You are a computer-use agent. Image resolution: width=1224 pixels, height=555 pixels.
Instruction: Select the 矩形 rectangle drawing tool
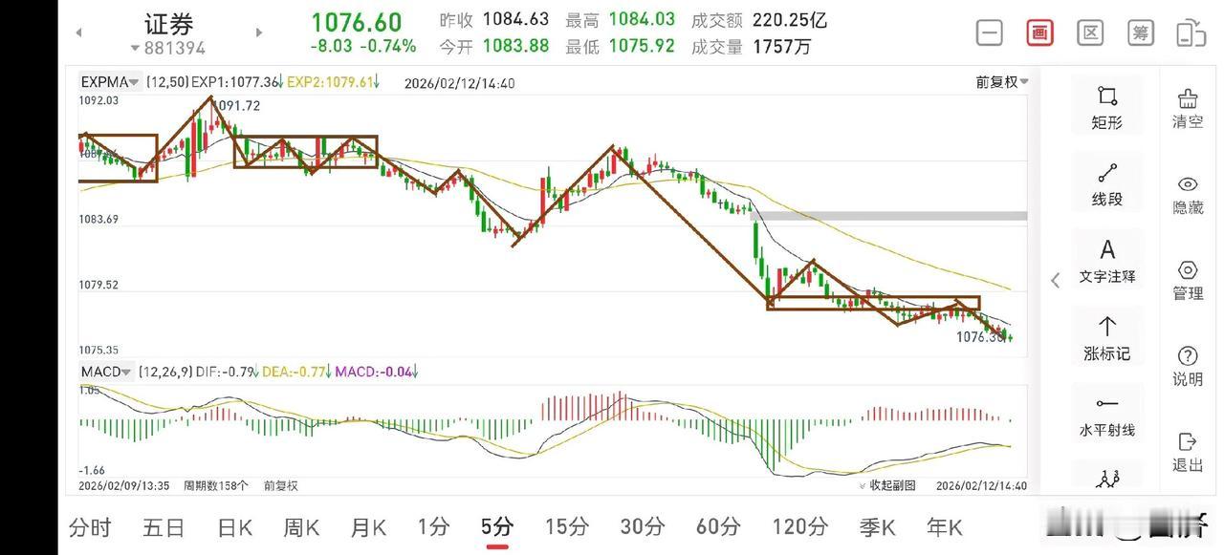1106,106
